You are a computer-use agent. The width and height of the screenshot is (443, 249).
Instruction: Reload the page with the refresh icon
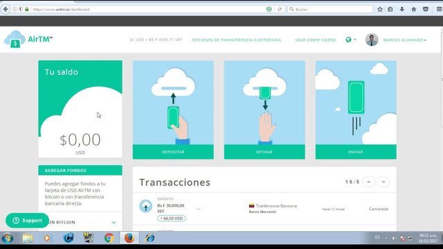(280, 9)
